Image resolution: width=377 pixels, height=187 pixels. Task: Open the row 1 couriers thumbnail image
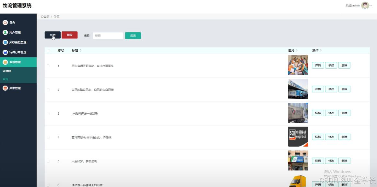(x=298, y=65)
